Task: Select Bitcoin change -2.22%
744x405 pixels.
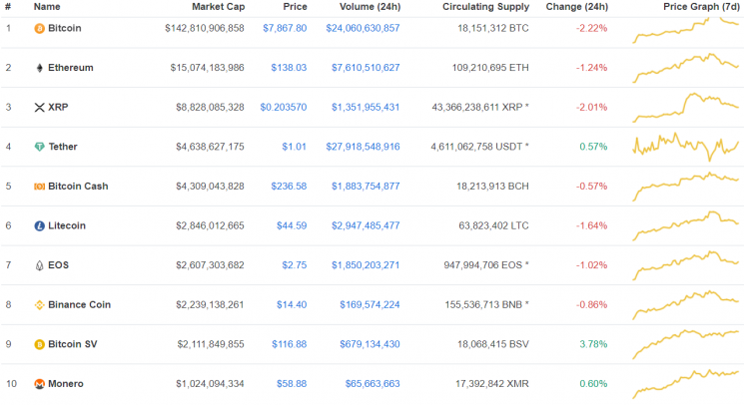Action: [591, 28]
